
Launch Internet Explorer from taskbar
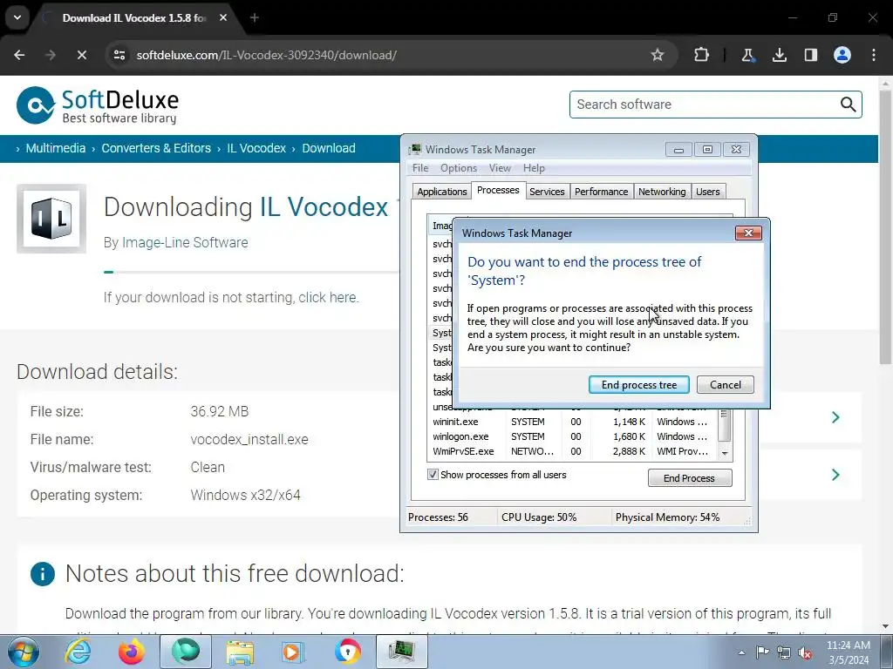tap(78, 652)
